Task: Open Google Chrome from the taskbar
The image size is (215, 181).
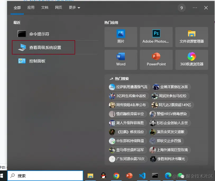Action: 116,175
